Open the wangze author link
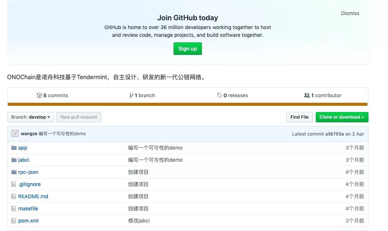This screenshot has height=231, width=388. coord(29,134)
